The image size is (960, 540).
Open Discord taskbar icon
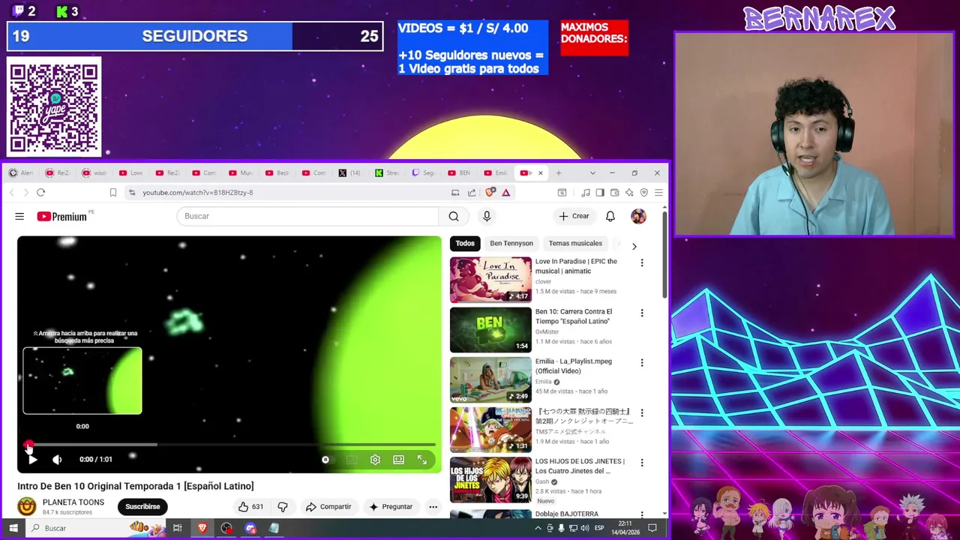click(250, 528)
